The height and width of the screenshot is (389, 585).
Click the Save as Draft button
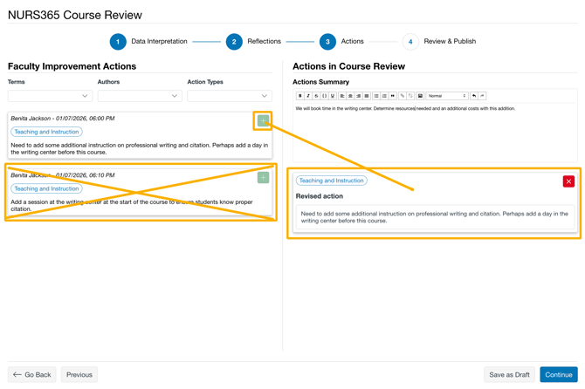509,375
